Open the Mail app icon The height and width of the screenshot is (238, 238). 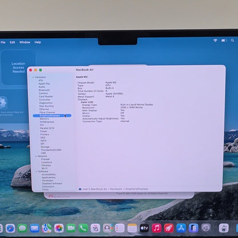click(34, 228)
